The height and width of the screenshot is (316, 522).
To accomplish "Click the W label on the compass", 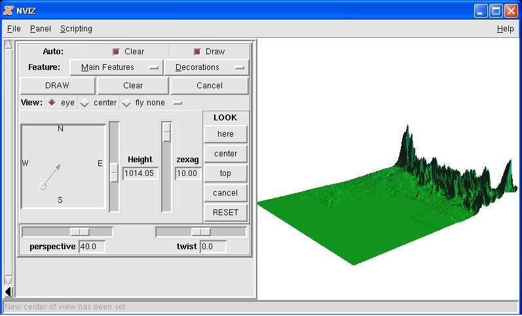I will [x=25, y=164].
